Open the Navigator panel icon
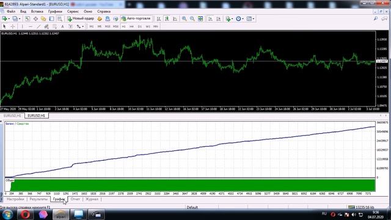Image resolution: width=391 pixels, height=220 pixels. click(43, 19)
